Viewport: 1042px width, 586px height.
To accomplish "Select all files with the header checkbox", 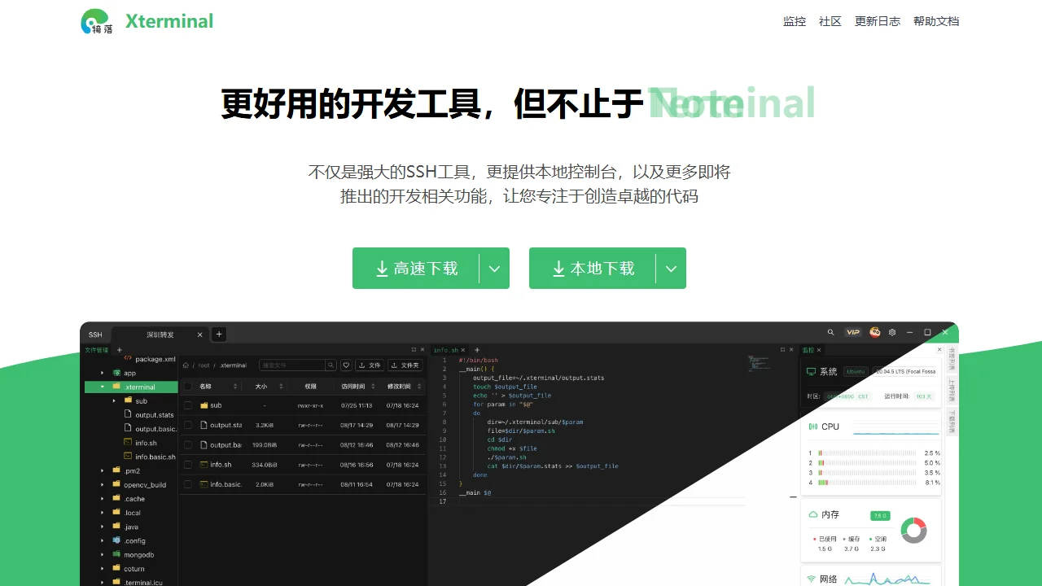I will [188, 386].
